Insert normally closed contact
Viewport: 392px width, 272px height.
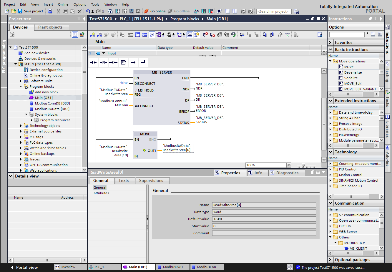tap(103, 62)
